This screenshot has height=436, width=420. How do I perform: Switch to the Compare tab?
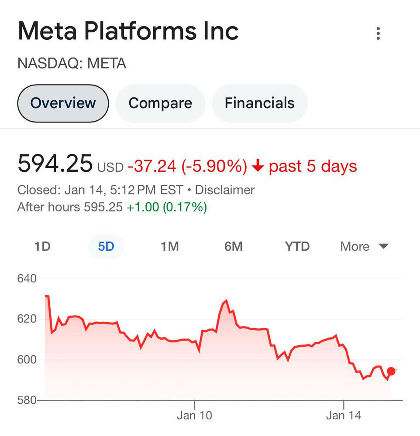(160, 103)
